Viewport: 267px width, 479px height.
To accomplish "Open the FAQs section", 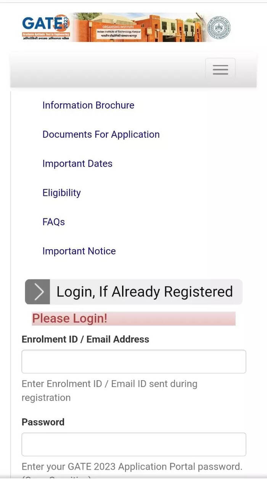I will tap(53, 222).
